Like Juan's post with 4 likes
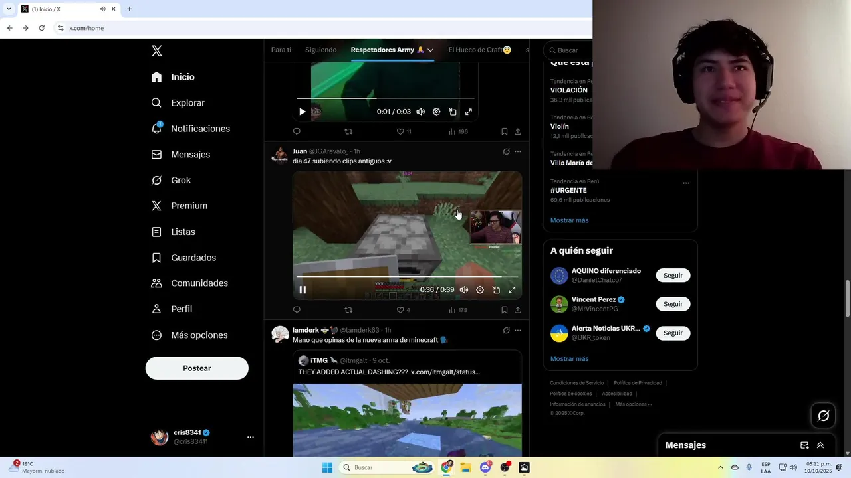This screenshot has height=478, width=851. tap(403, 310)
